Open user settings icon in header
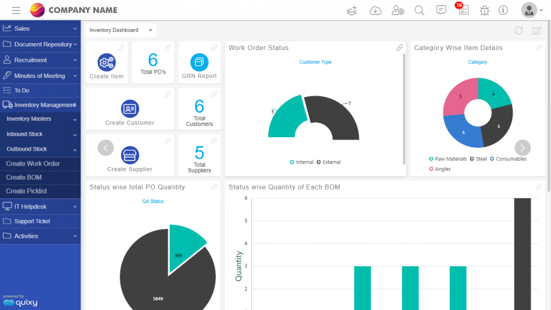The height and width of the screenshot is (310, 551). 398,11
